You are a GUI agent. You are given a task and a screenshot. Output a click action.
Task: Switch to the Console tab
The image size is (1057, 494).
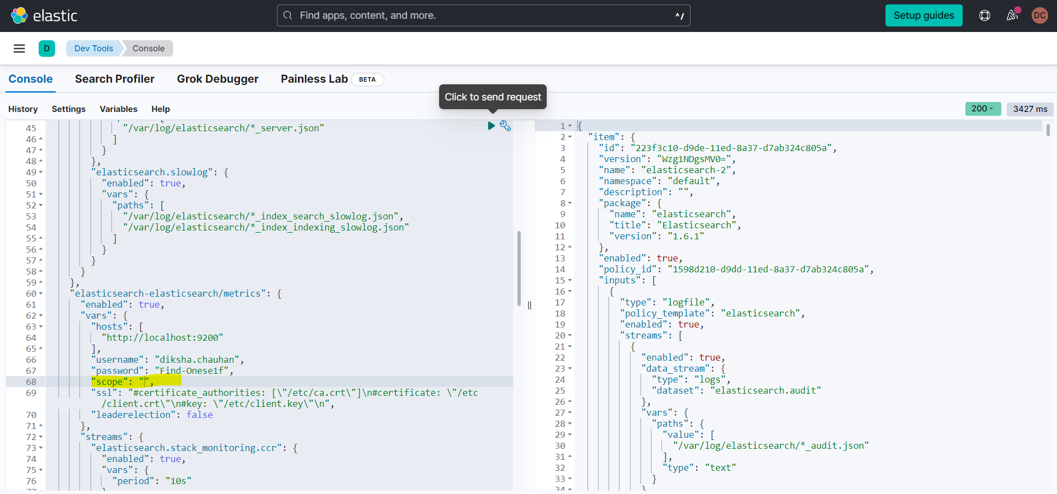(30, 79)
